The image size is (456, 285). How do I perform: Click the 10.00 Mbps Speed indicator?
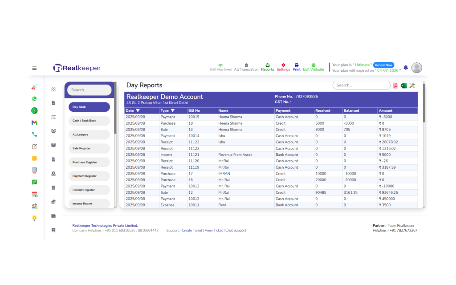click(220, 68)
